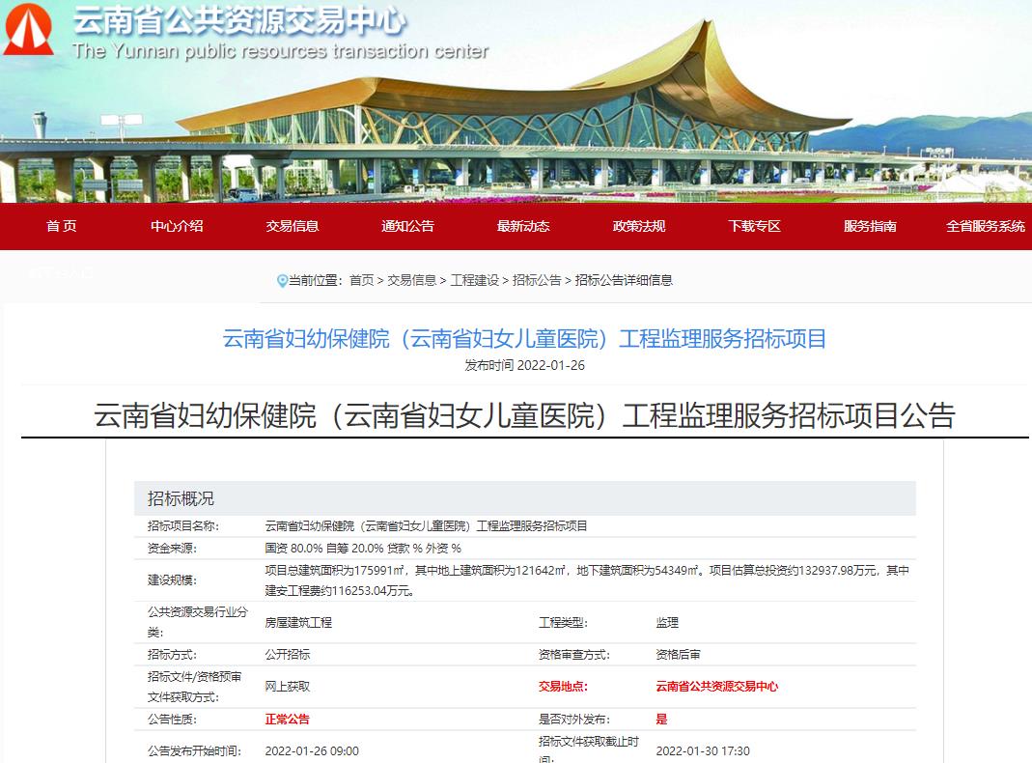Click the 资格审查方式 label
The image size is (1032, 763).
[x=573, y=655]
